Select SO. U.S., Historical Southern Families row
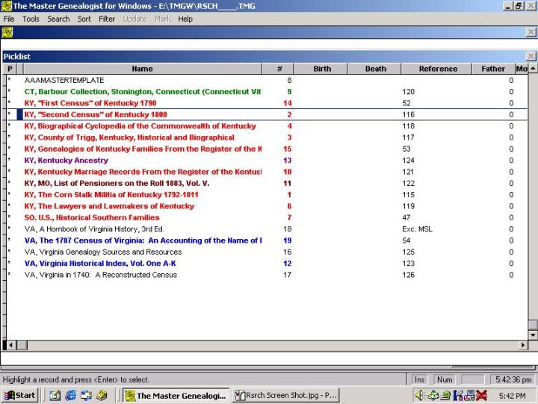 [x=267, y=217]
